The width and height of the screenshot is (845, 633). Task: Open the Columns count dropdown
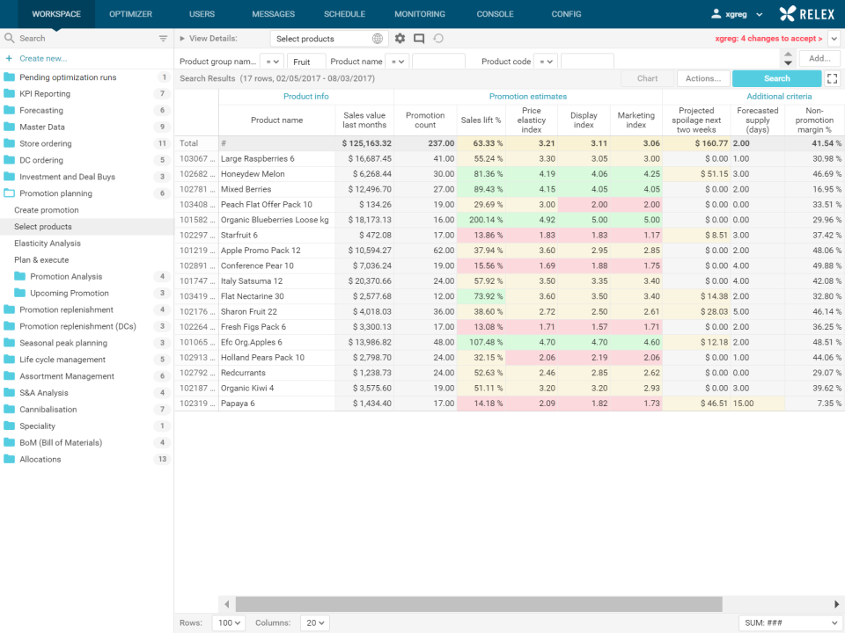click(314, 622)
